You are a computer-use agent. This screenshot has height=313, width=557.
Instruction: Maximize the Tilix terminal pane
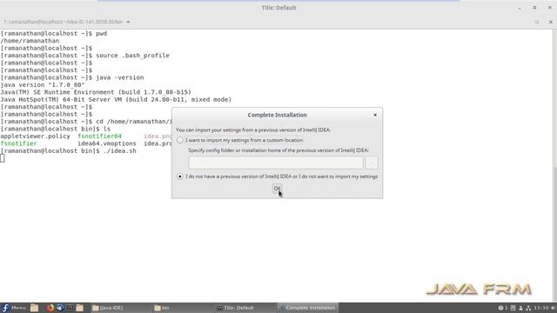tap(537, 22)
